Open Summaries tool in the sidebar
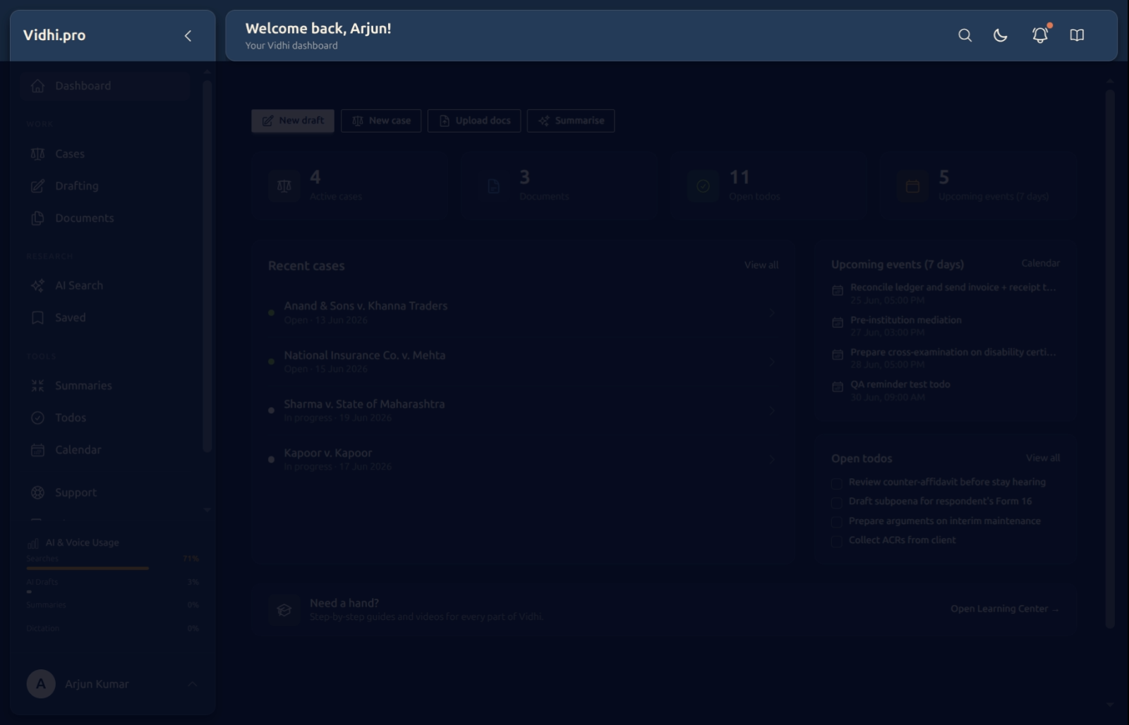Image resolution: width=1129 pixels, height=725 pixels. 105,386
